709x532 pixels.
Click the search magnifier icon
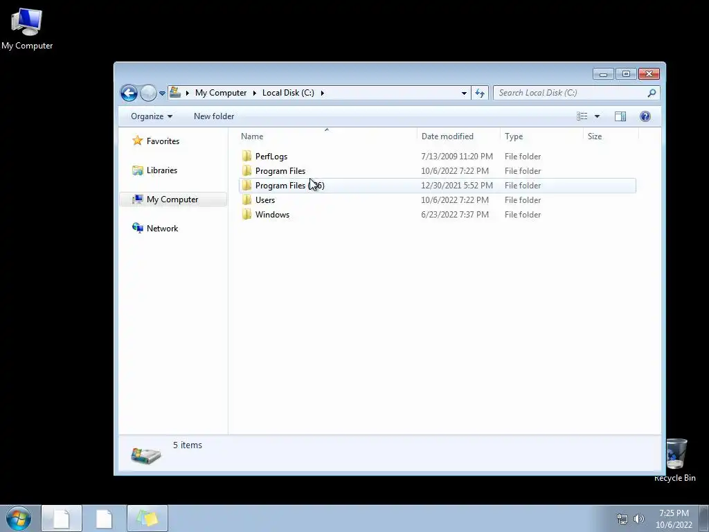[x=652, y=93]
